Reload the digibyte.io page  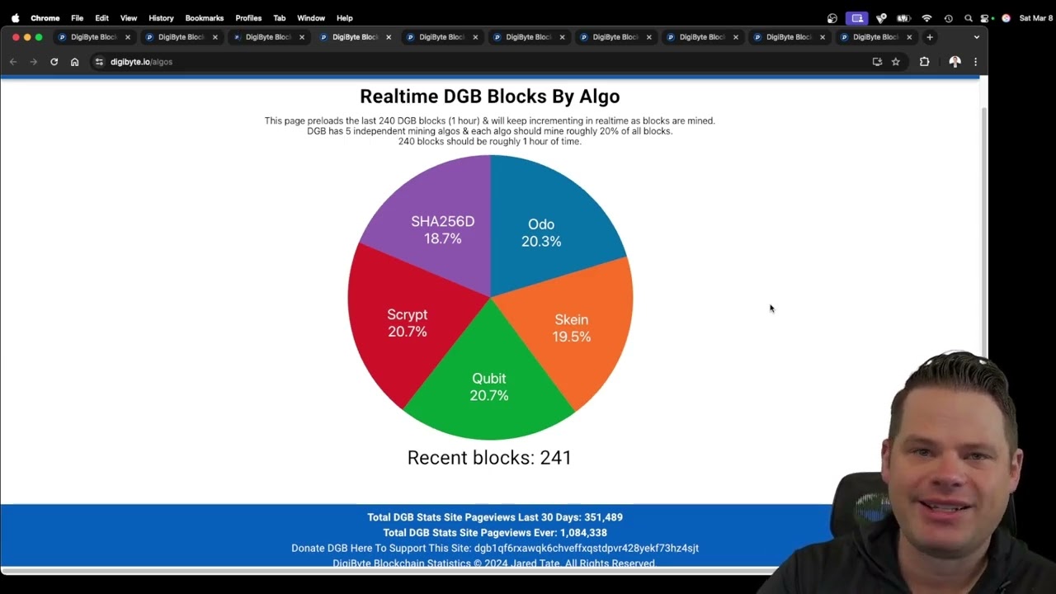54,62
